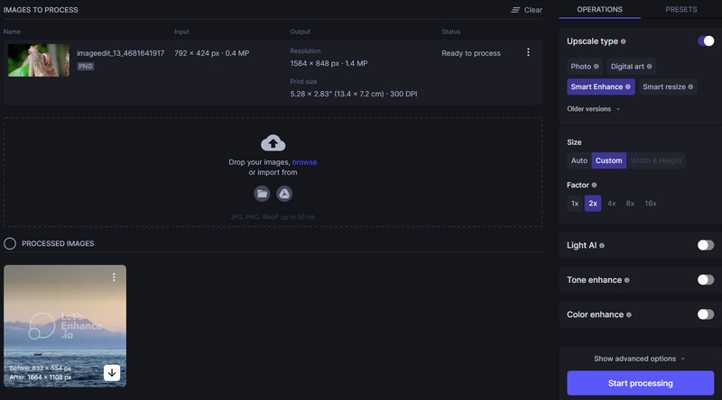Screen dimensions: 722x400
Task: Expand Show advanced options
Action: [x=639, y=359]
